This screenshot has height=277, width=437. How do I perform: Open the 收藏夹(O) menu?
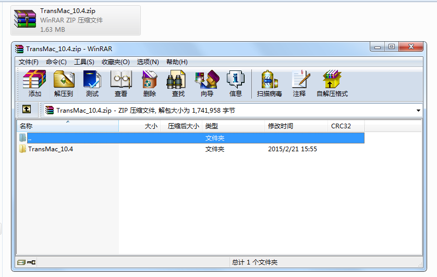(116, 62)
